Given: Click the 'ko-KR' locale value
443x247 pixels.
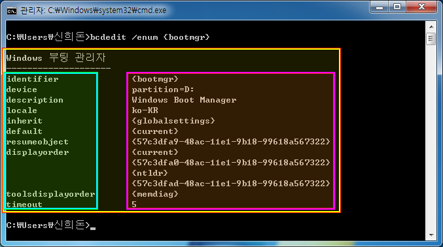Looking at the screenshot, I should click(x=145, y=110).
